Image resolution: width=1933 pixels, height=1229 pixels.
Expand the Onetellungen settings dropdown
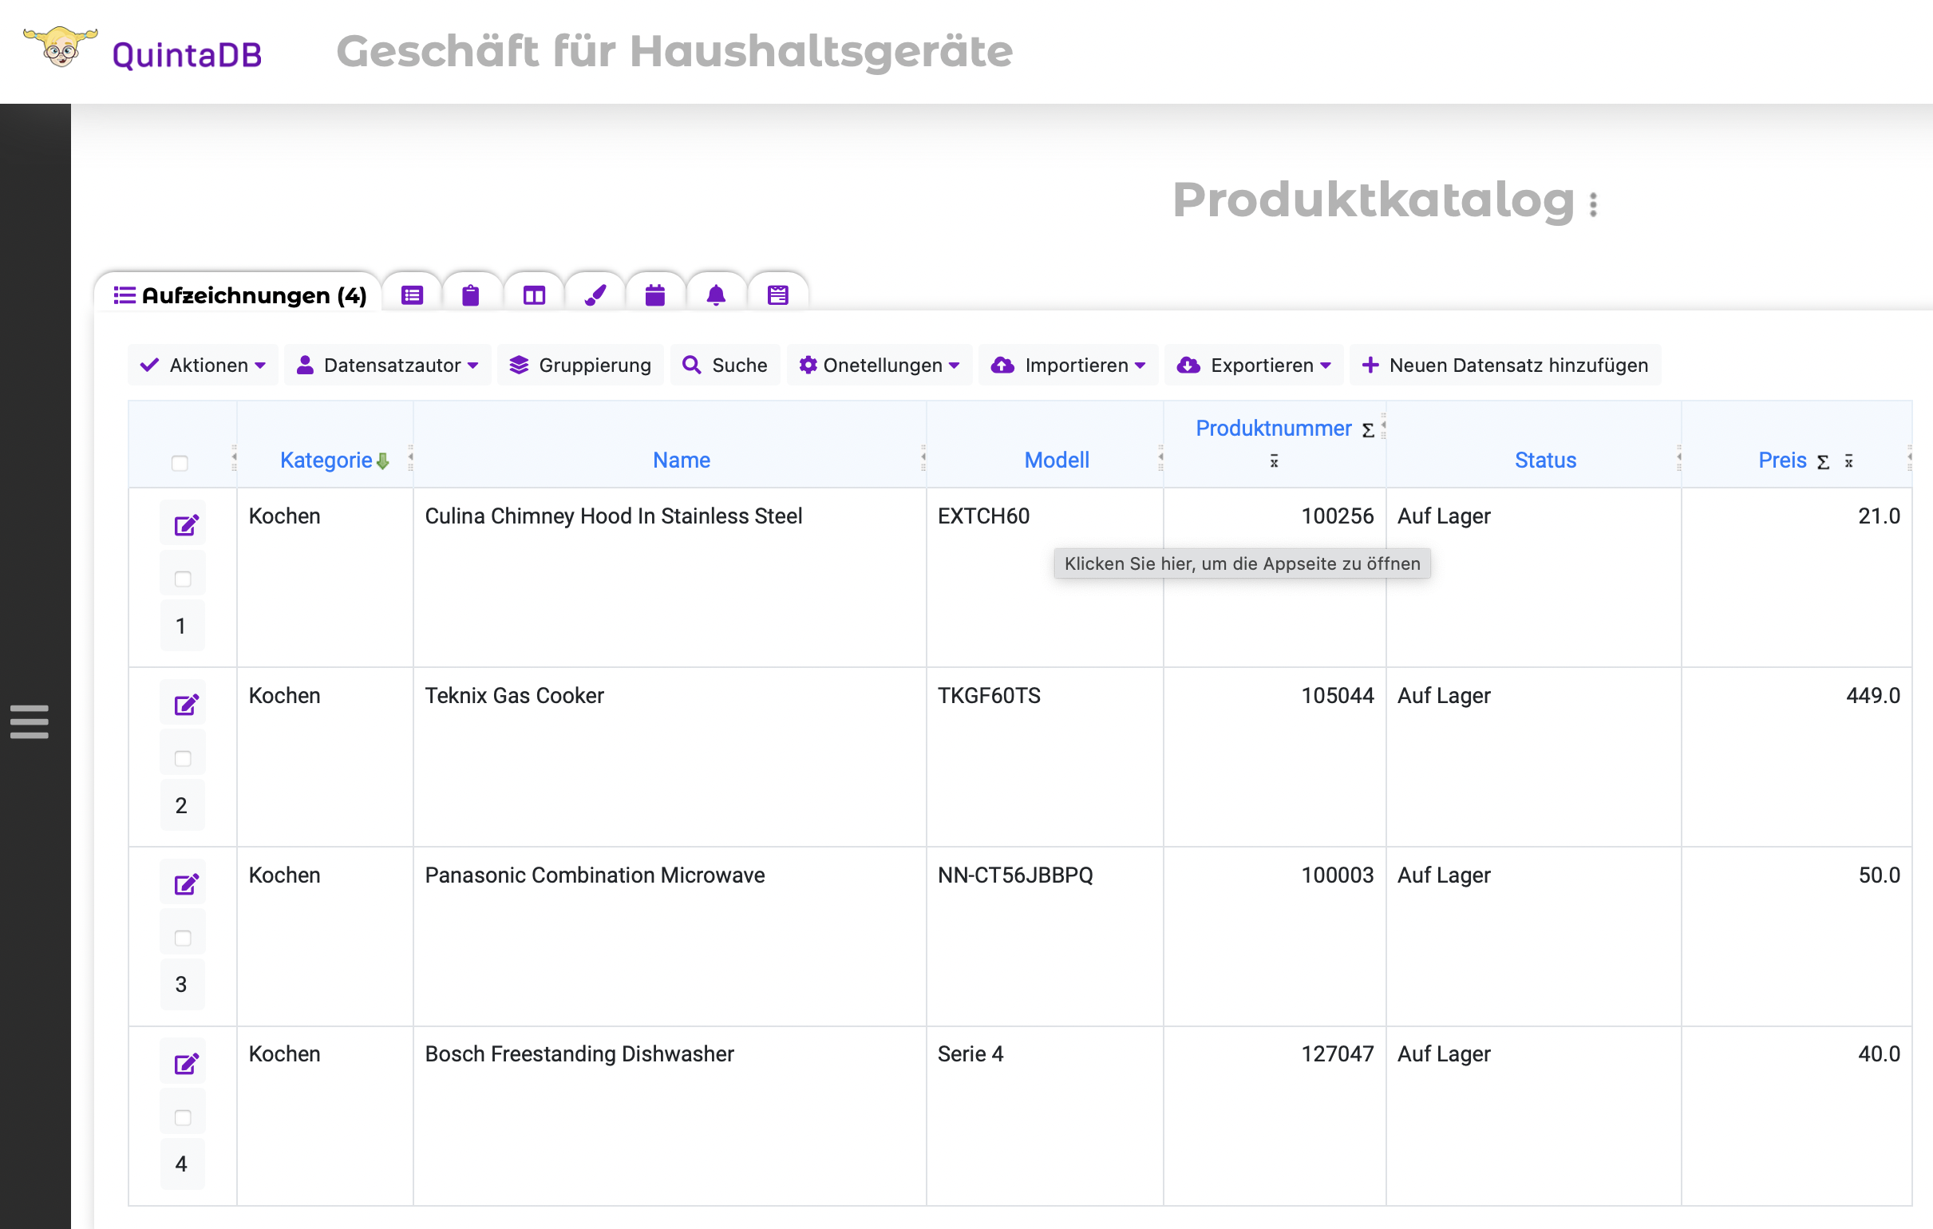click(880, 366)
